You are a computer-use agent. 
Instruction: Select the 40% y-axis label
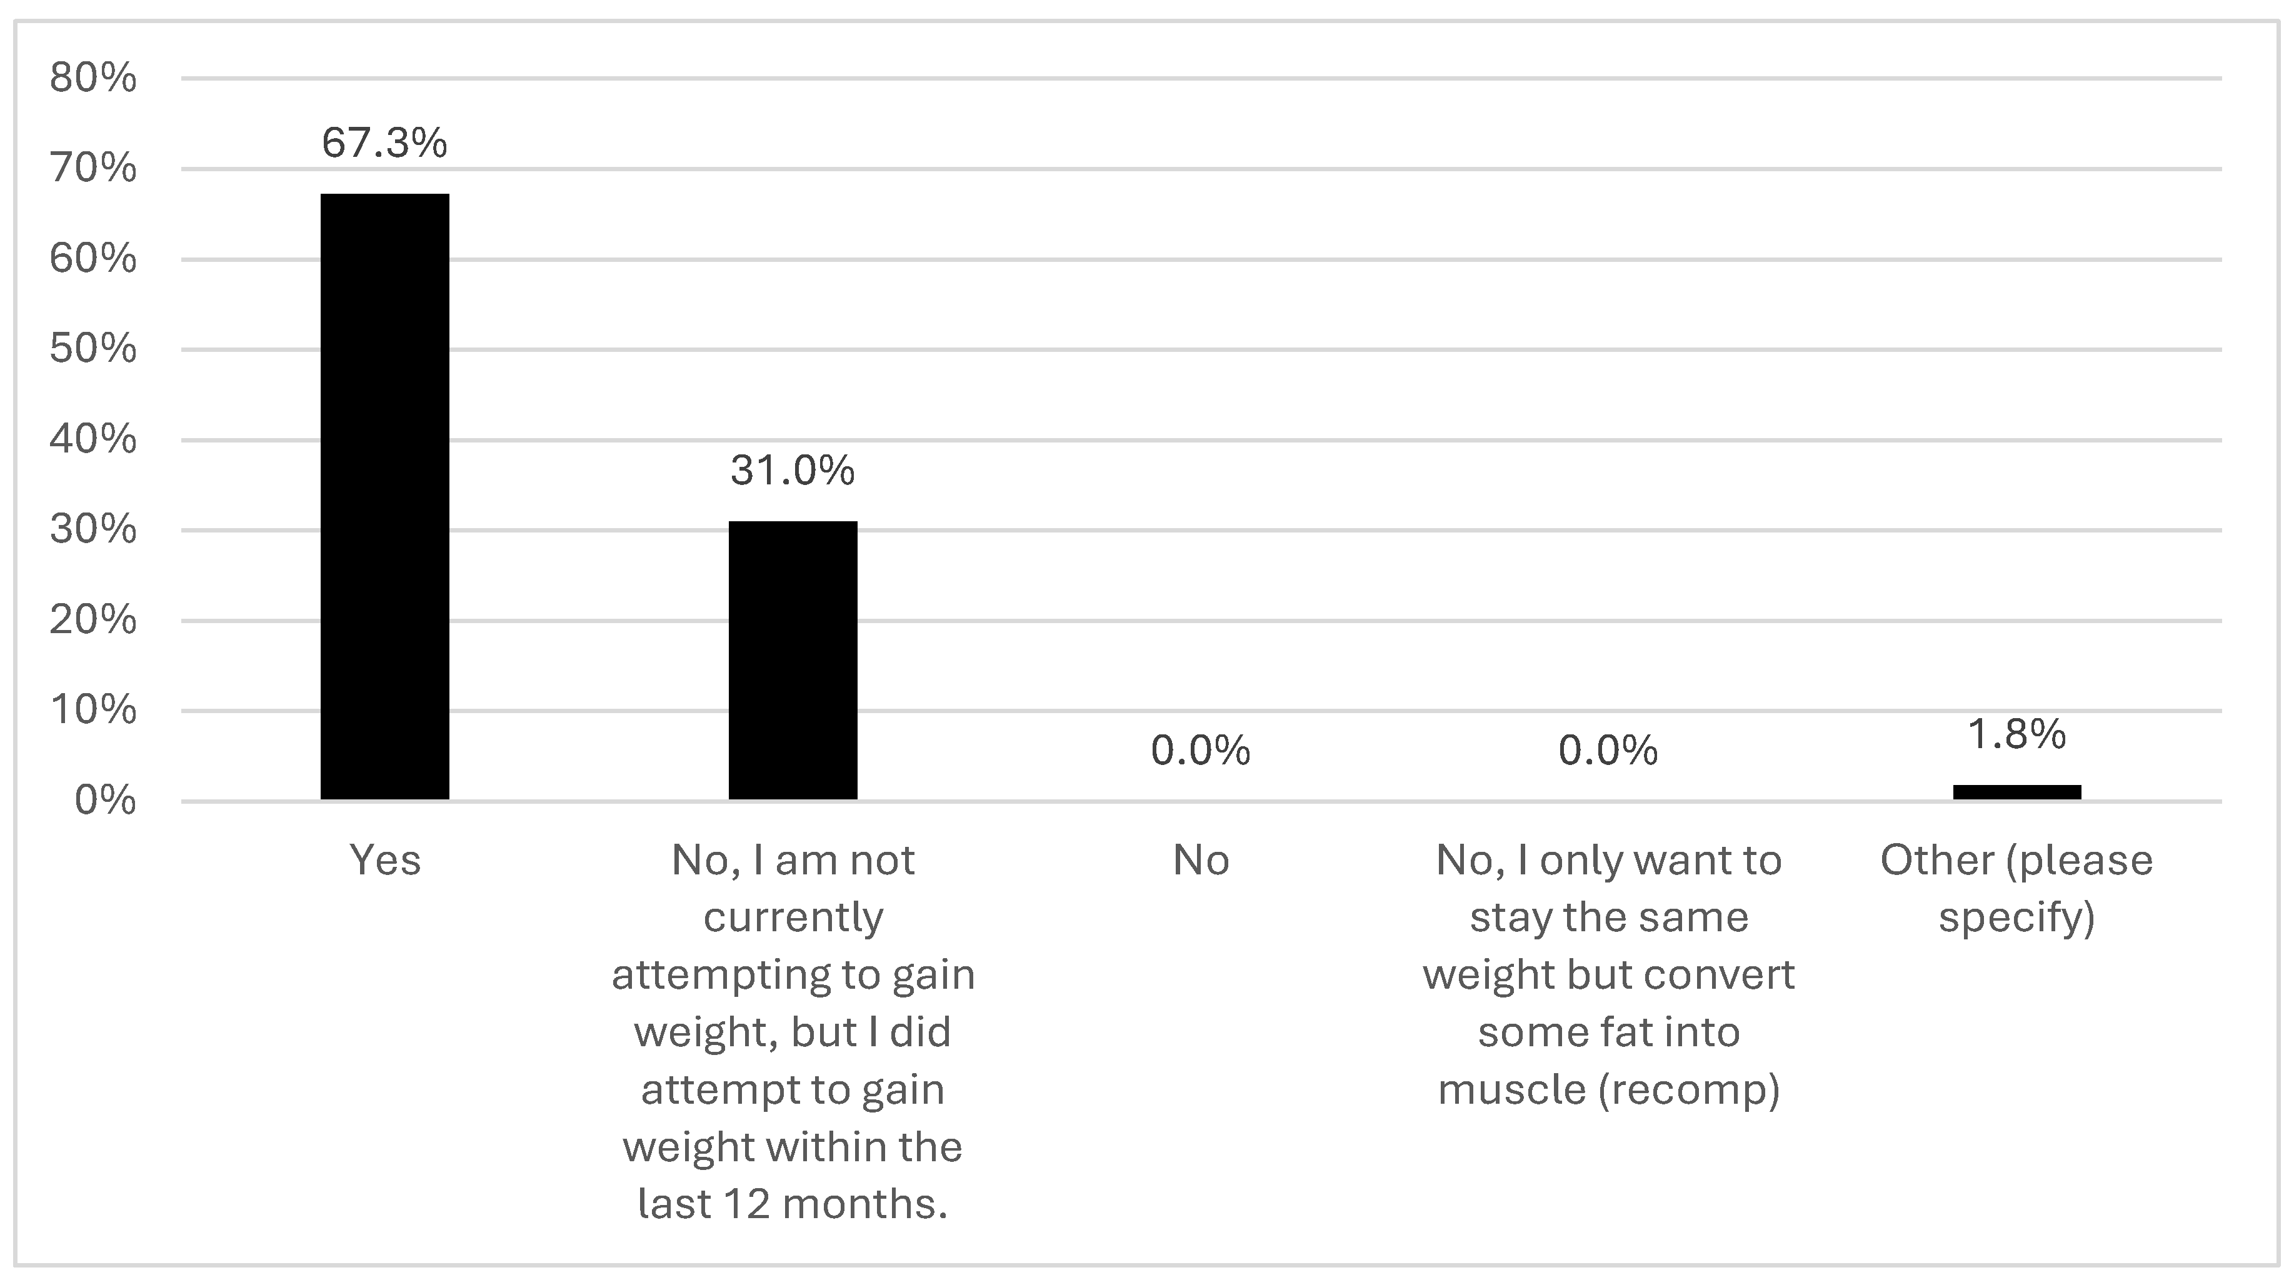pos(94,440)
